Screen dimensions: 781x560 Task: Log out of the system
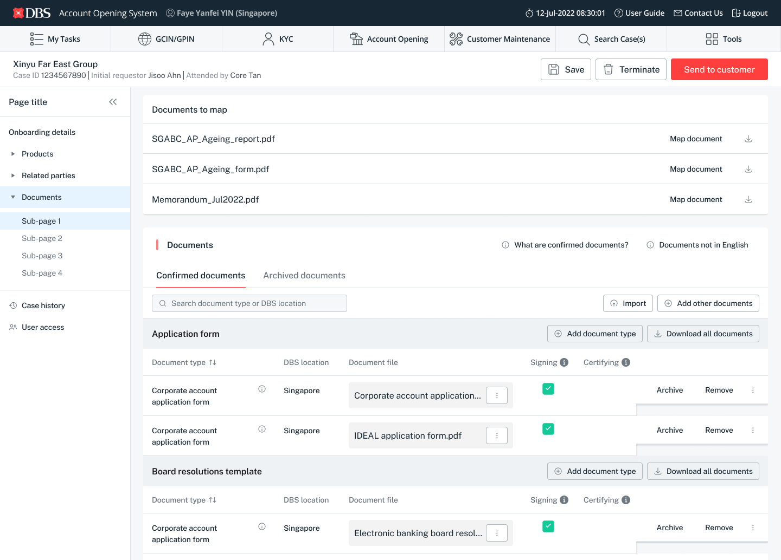750,13
